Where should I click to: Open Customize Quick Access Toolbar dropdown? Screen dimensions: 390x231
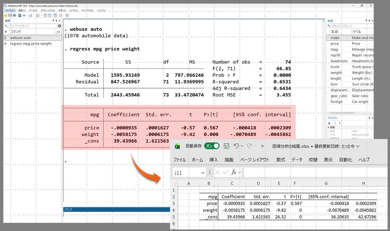pos(263,146)
